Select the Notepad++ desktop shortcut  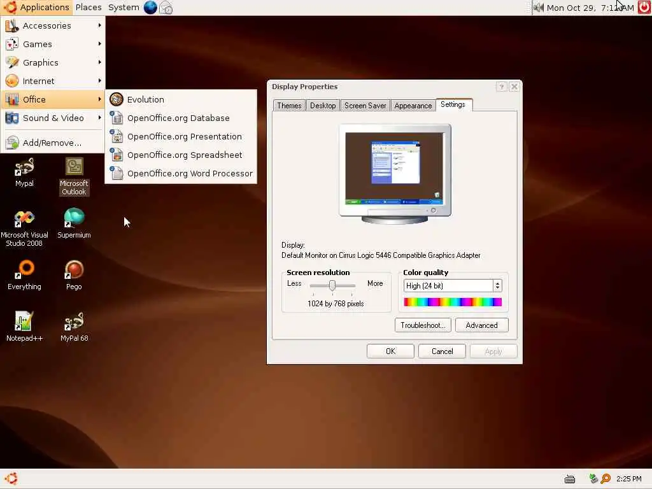click(x=24, y=327)
